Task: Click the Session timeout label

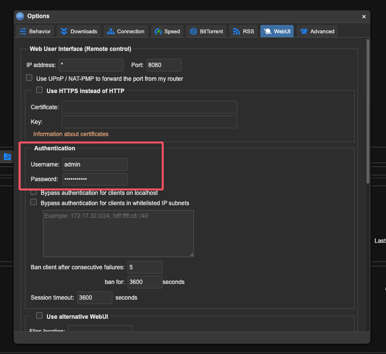Action: click(x=52, y=298)
